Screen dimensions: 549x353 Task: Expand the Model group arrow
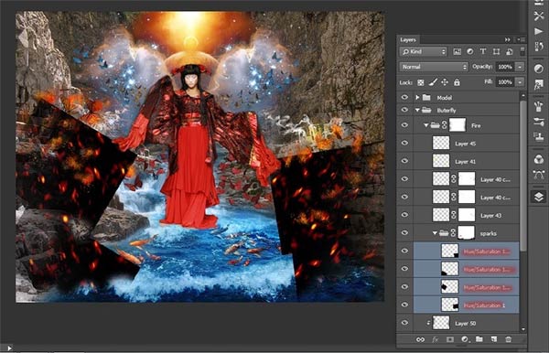pyautogui.click(x=417, y=97)
